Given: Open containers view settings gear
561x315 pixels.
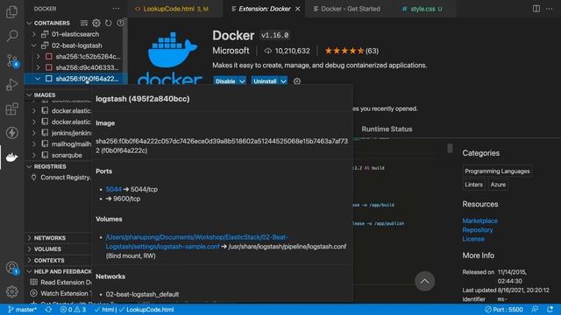Looking at the screenshot, I should click(x=96, y=23).
